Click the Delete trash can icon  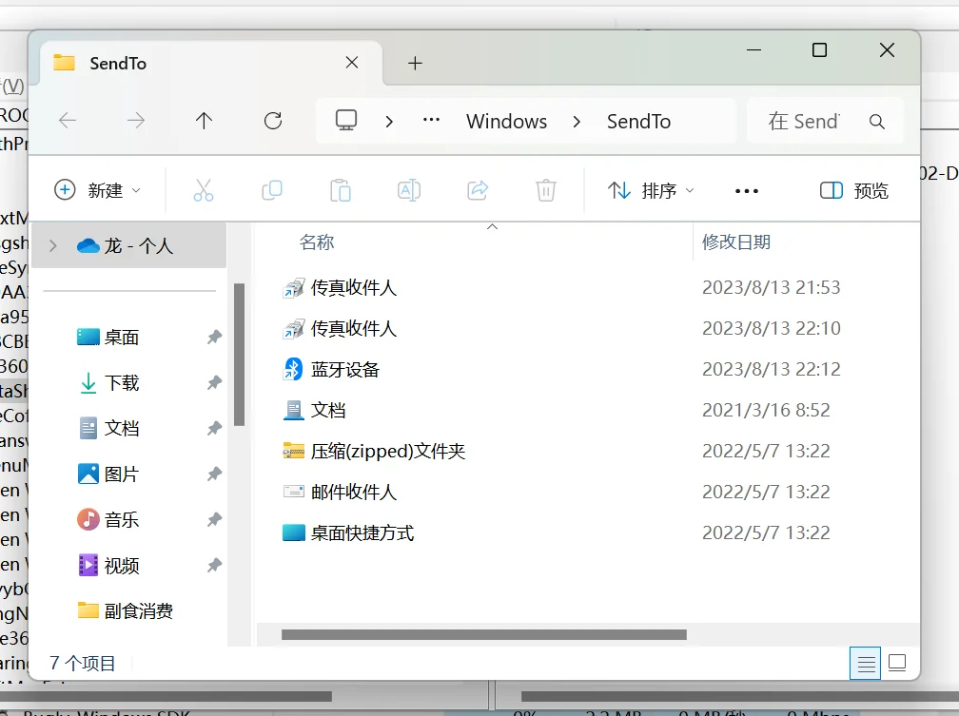pos(545,190)
